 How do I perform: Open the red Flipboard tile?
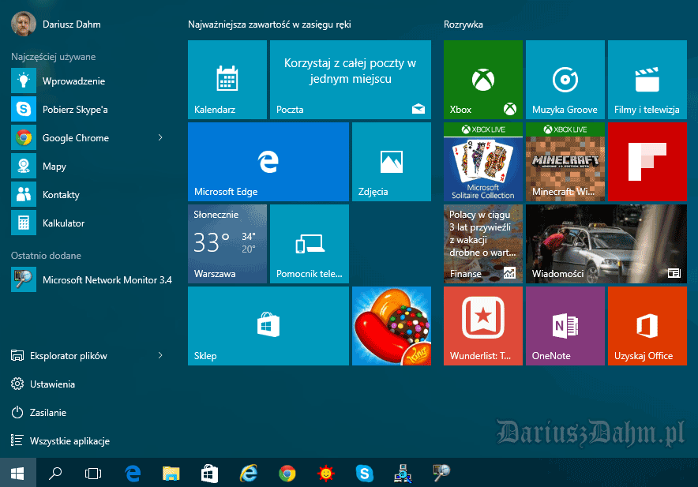(647, 162)
